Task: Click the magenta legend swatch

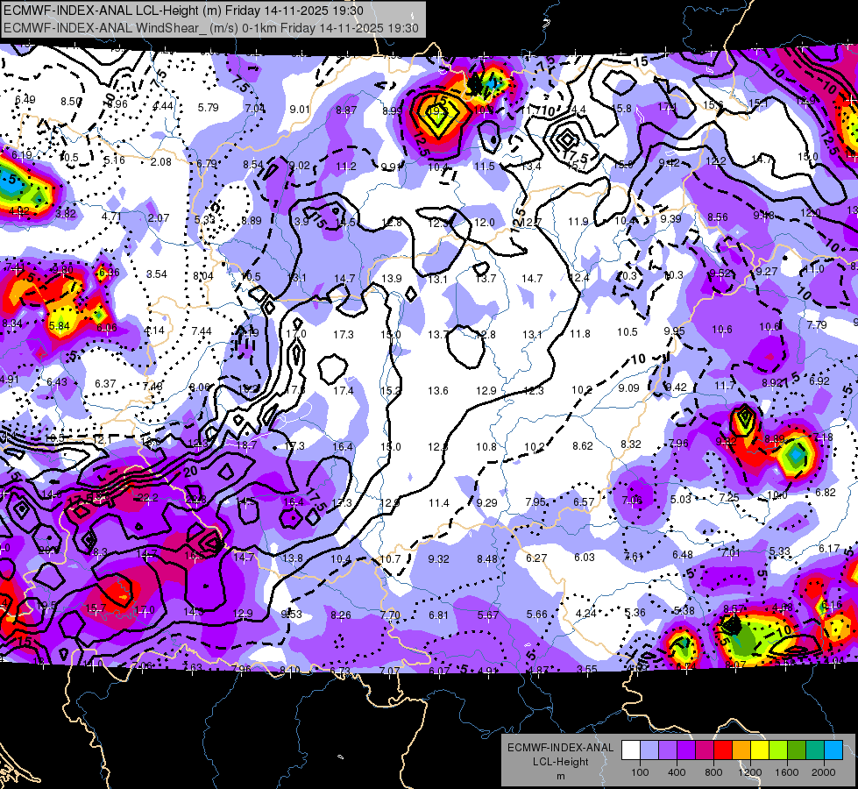Action: [705, 750]
